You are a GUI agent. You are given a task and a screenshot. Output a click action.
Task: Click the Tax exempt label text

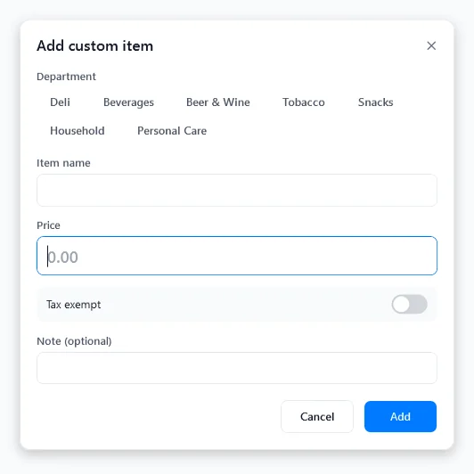coord(73,305)
